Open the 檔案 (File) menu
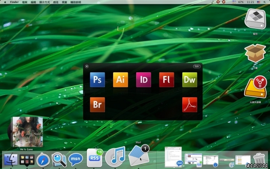The image size is (270, 169). [x=24, y=2]
